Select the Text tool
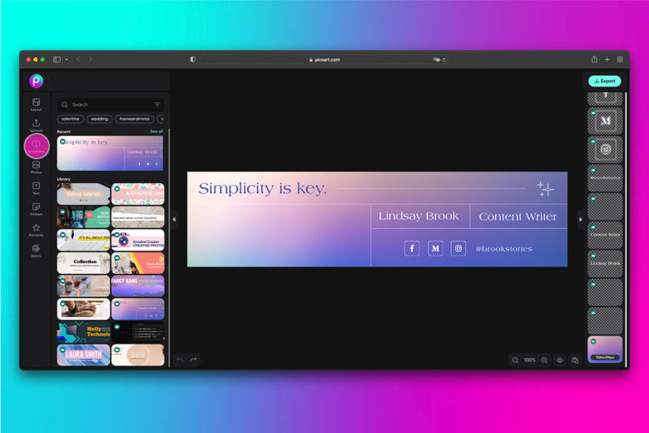Viewport: 649px width, 433px height. click(36, 187)
